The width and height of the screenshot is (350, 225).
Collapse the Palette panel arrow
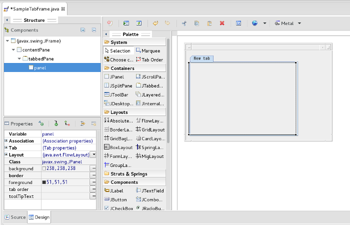pyautogui.click(x=106, y=34)
